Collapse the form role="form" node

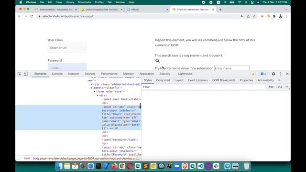pyautogui.click(x=95, y=91)
